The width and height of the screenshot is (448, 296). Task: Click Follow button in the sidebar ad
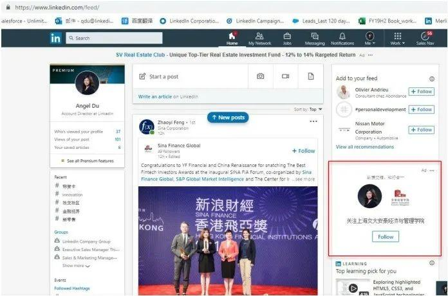point(386,237)
